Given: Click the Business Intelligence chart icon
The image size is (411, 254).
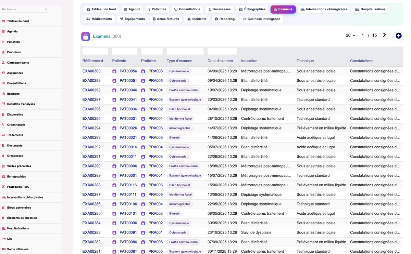Looking at the screenshot, I should coord(244,19).
